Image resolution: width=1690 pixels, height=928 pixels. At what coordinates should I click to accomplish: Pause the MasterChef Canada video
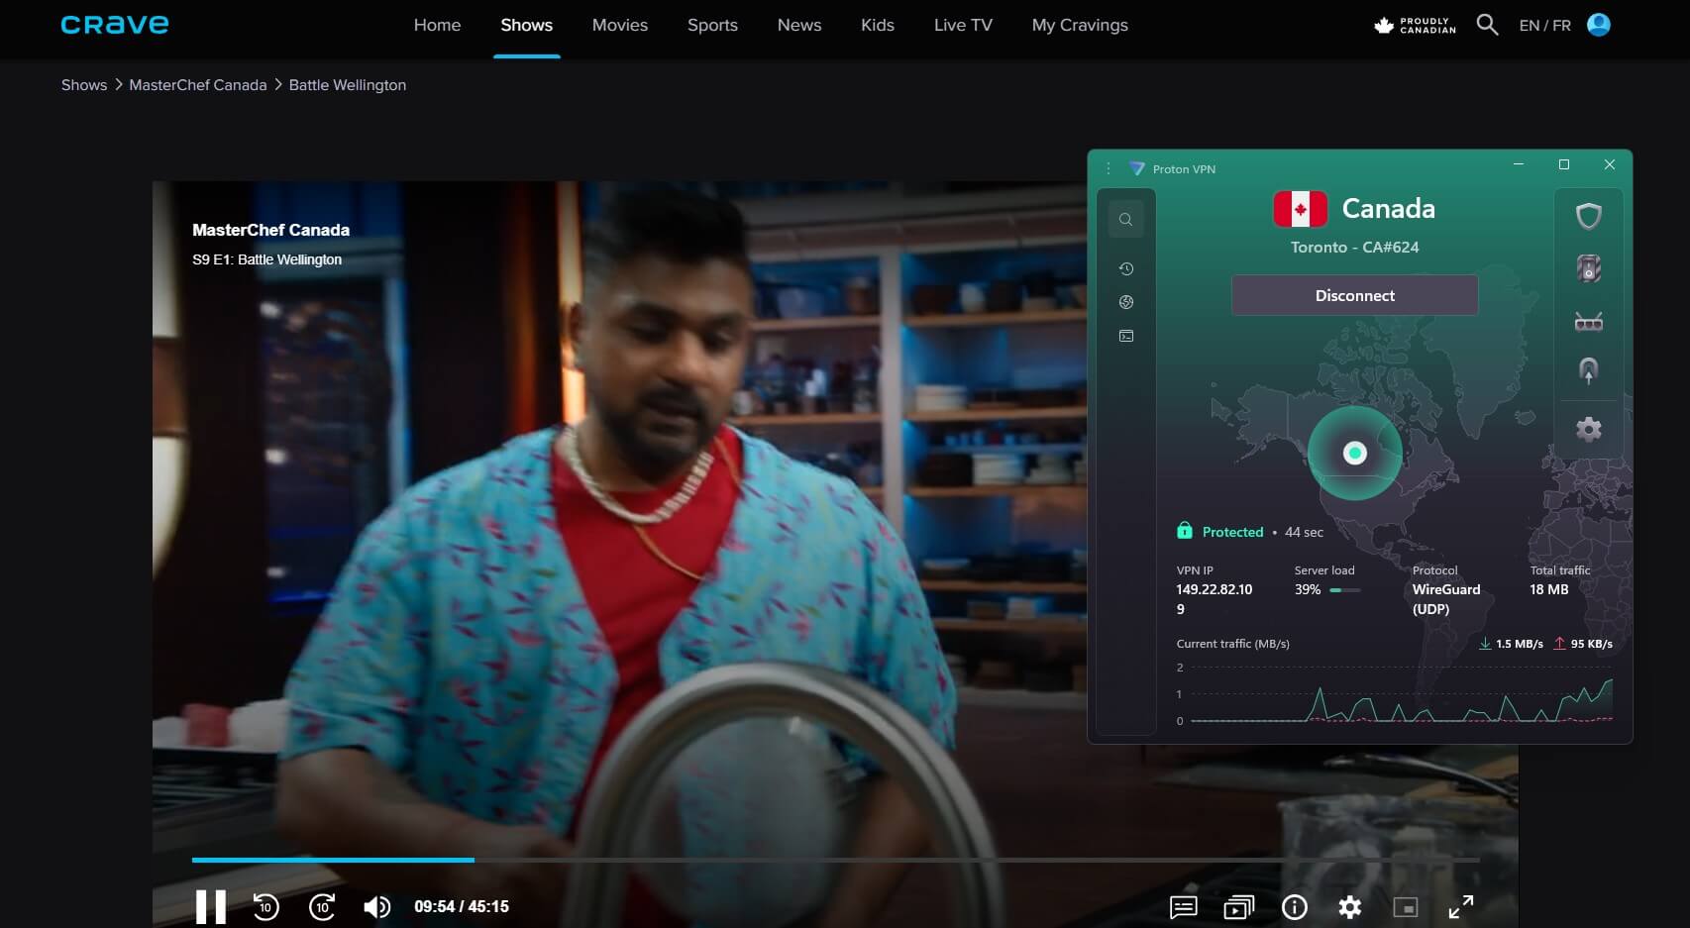point(210,906)
